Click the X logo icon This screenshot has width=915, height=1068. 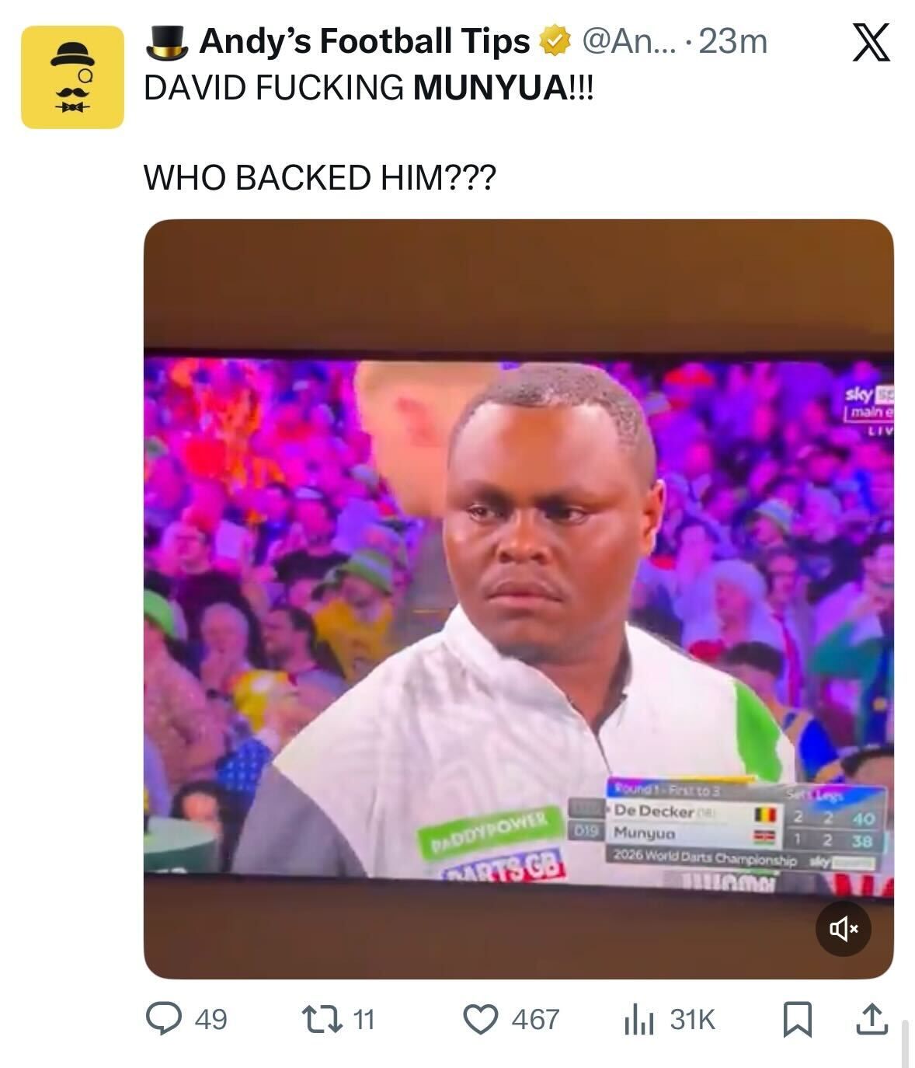872,43
